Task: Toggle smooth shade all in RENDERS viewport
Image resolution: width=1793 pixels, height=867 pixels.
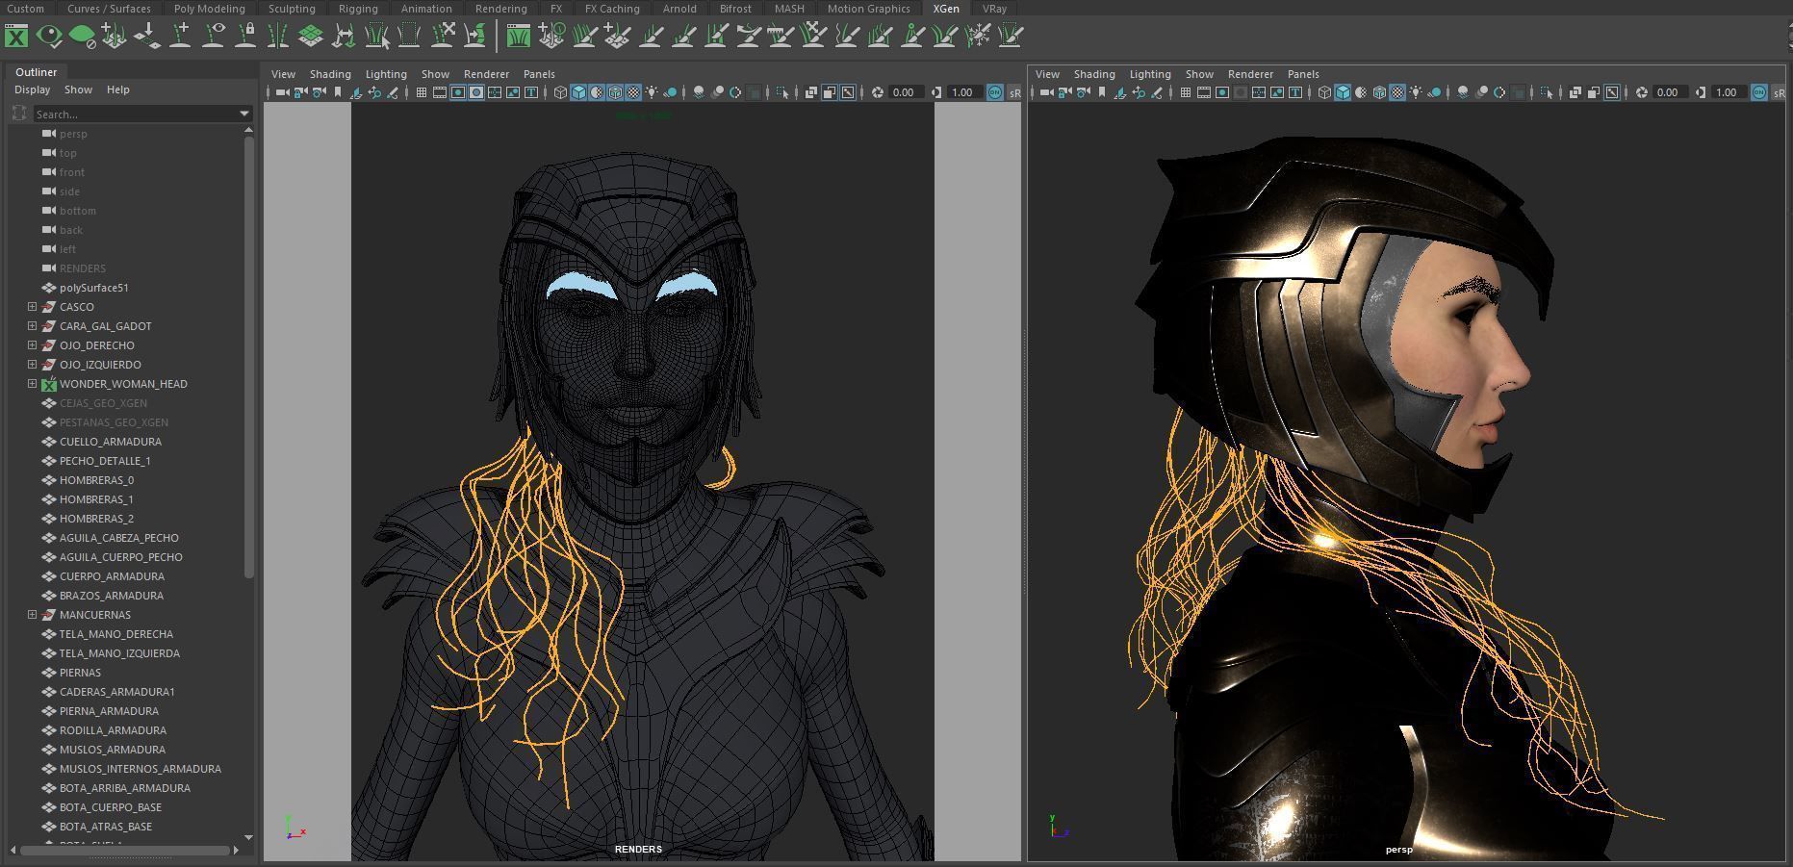Action: point(578,92)
